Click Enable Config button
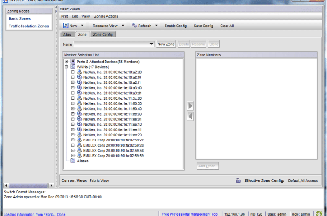This screenshot has width=327, height=216. pos(176,26)
